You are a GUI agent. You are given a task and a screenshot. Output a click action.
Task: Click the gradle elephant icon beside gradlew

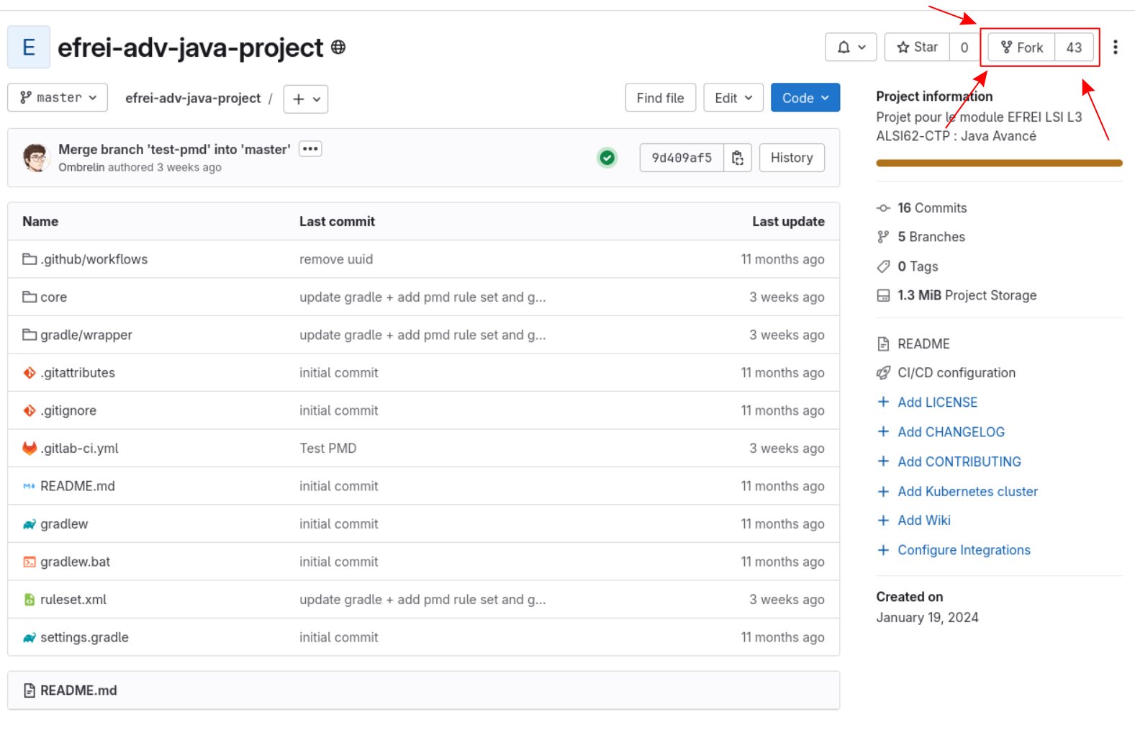(x=30, y=524)
